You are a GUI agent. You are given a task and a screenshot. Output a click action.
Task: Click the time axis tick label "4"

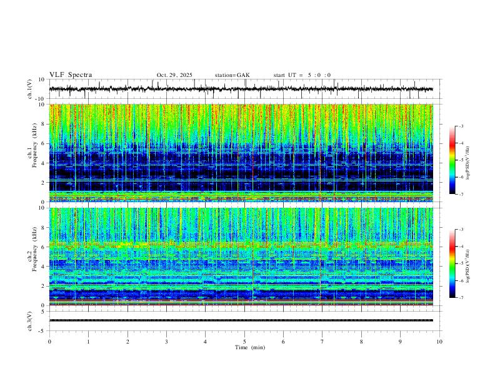[205, 342]
